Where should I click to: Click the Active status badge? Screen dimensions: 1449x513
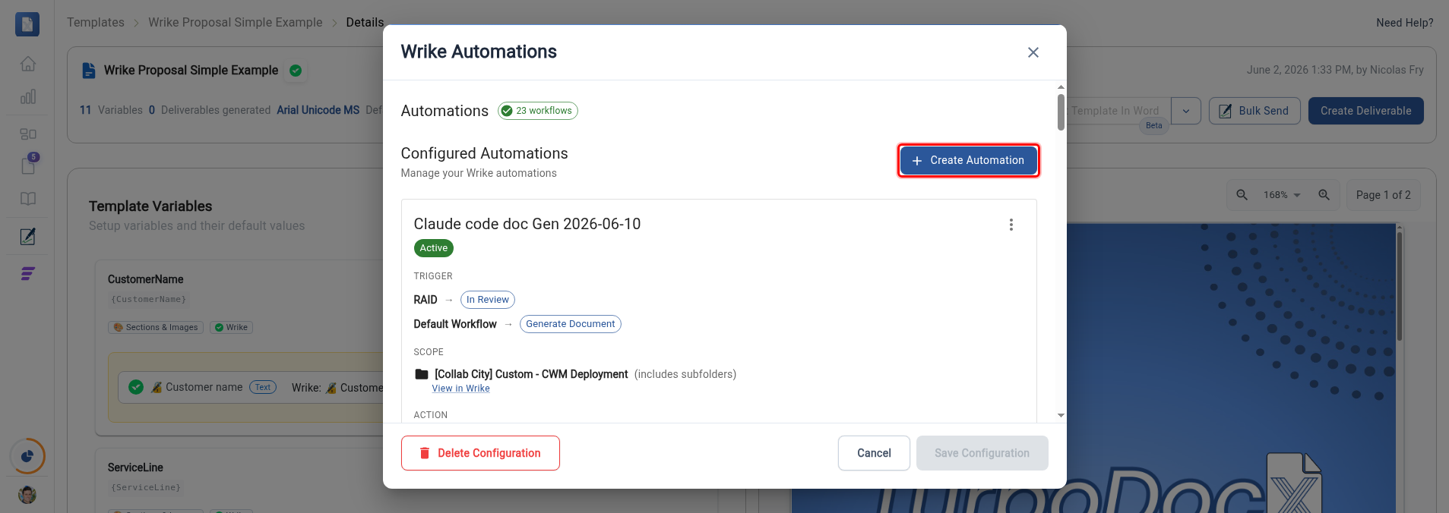tap(433, 248)
